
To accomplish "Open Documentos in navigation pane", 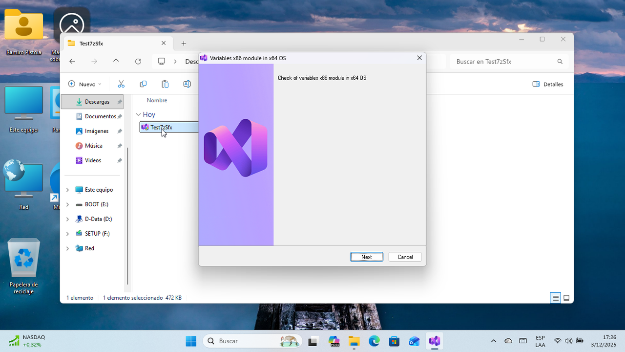I will coord(92,116).
